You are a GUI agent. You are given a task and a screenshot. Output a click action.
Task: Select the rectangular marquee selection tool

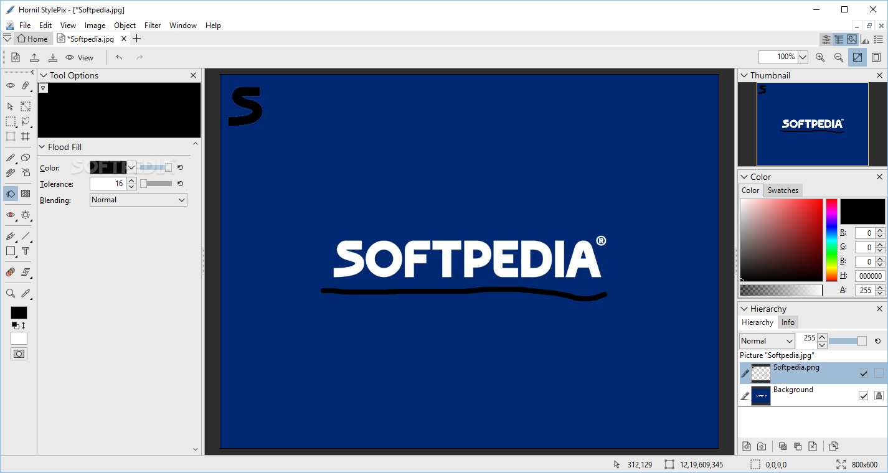[11, 121]
